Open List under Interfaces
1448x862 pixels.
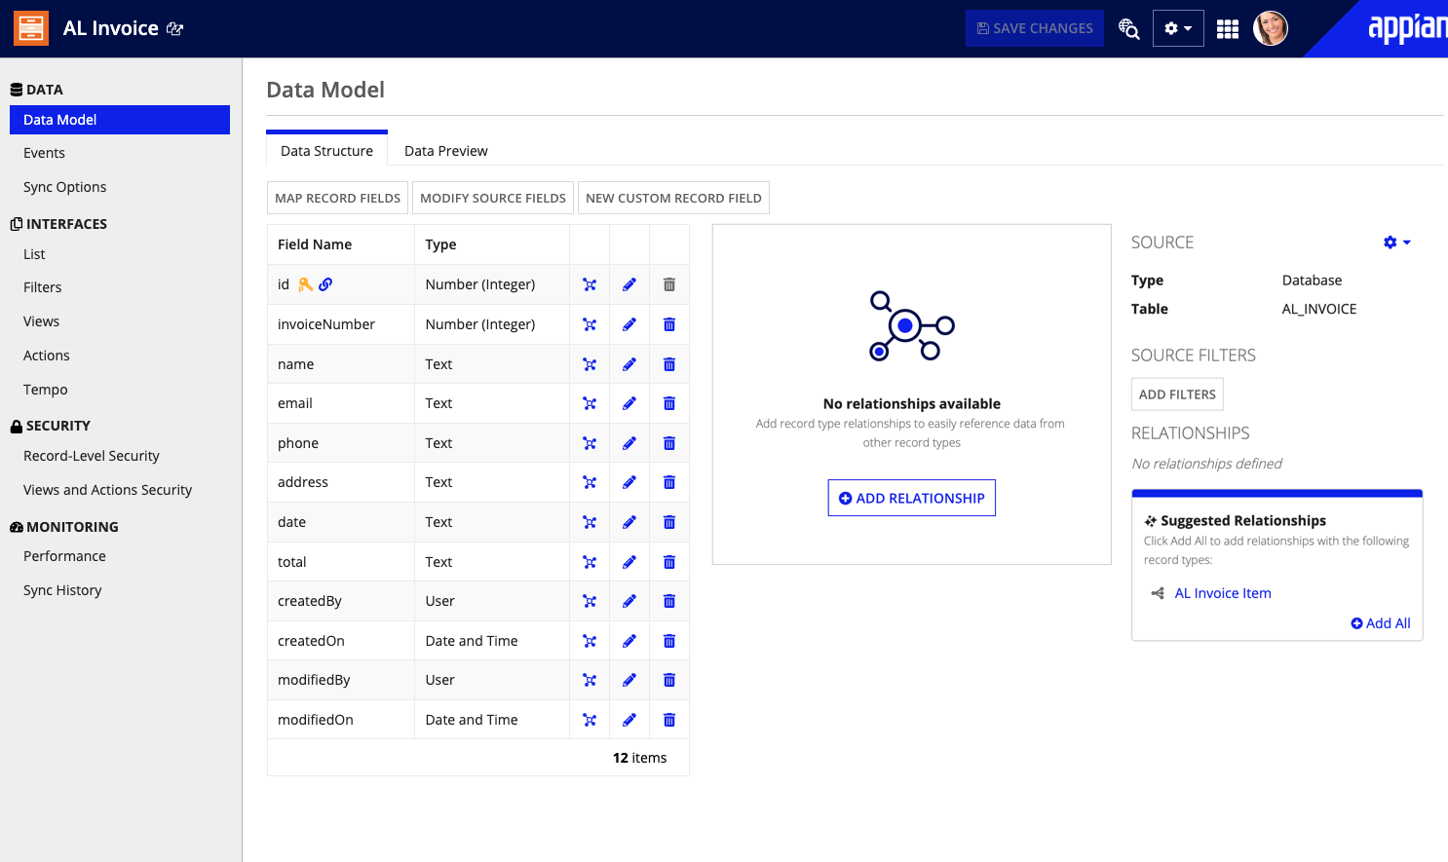click(34, 254)
